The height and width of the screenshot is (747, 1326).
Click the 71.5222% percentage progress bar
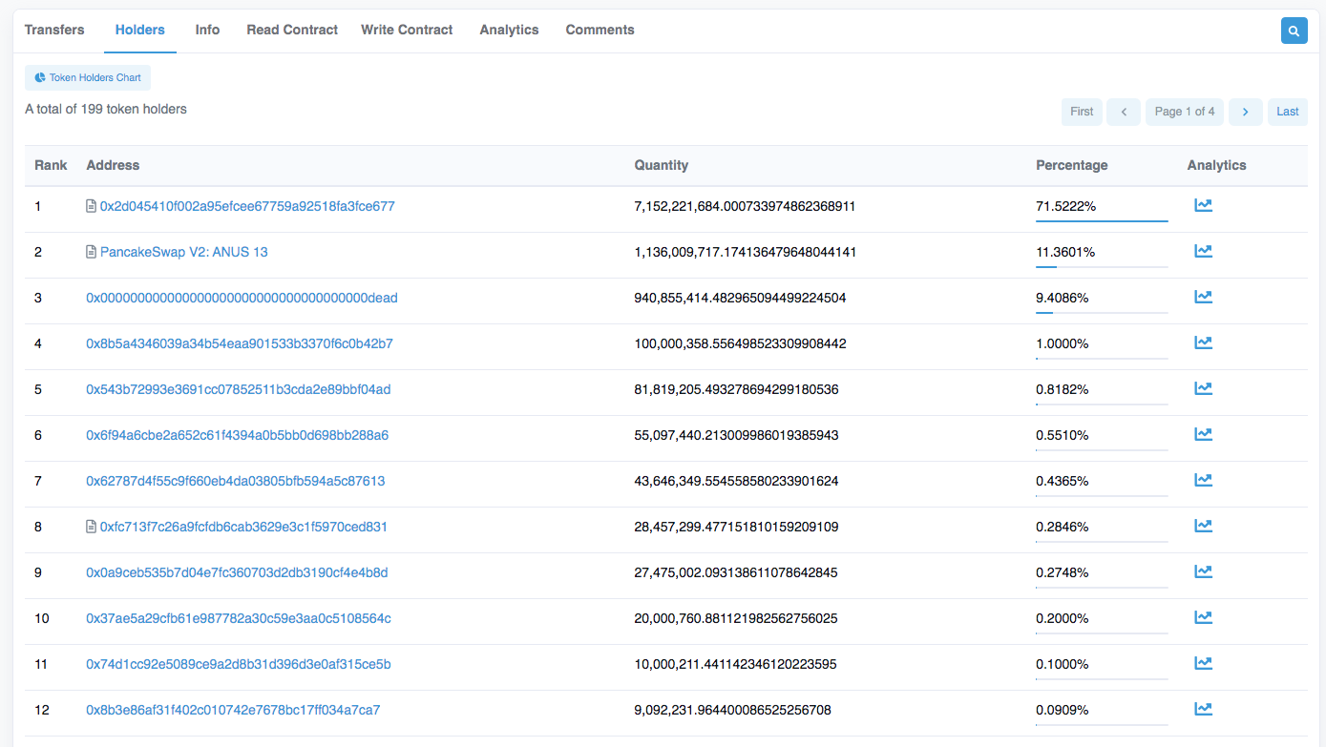click(1102, 220)
